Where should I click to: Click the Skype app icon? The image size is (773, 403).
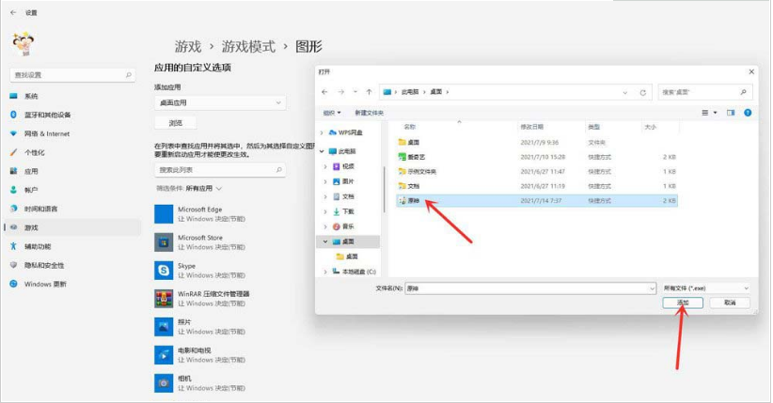[x=163, y=271]
